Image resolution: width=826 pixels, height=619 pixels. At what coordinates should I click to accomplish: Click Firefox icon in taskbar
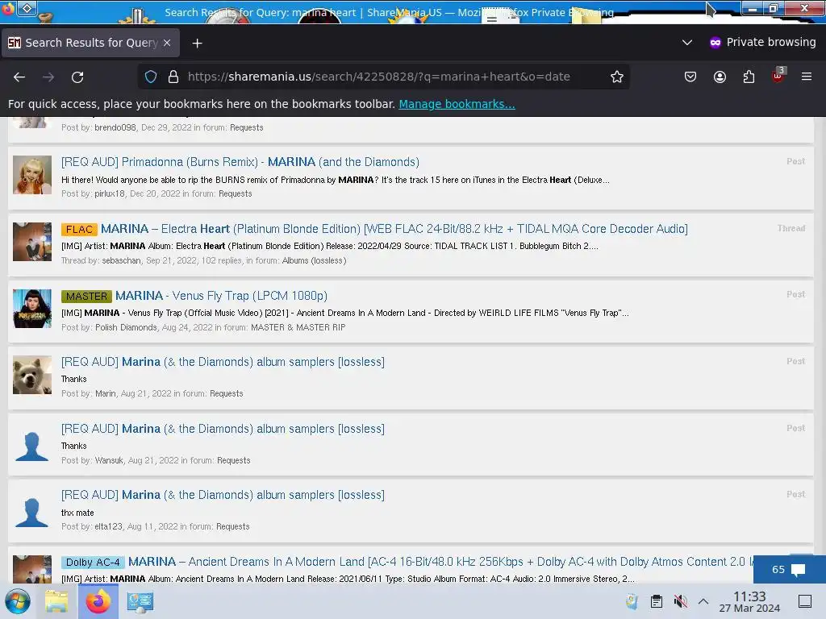coord(98,601)
